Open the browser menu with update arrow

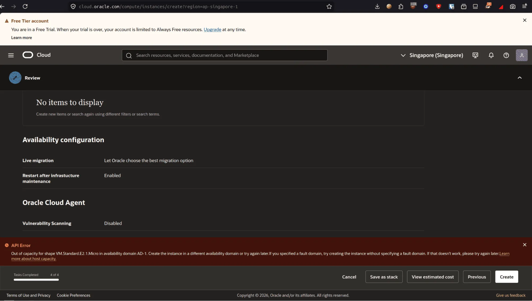525,6
